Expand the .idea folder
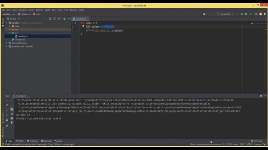Image resolution: width=268 pixels, height=150 pixels. pyautogui.click(x=10, y=26)
